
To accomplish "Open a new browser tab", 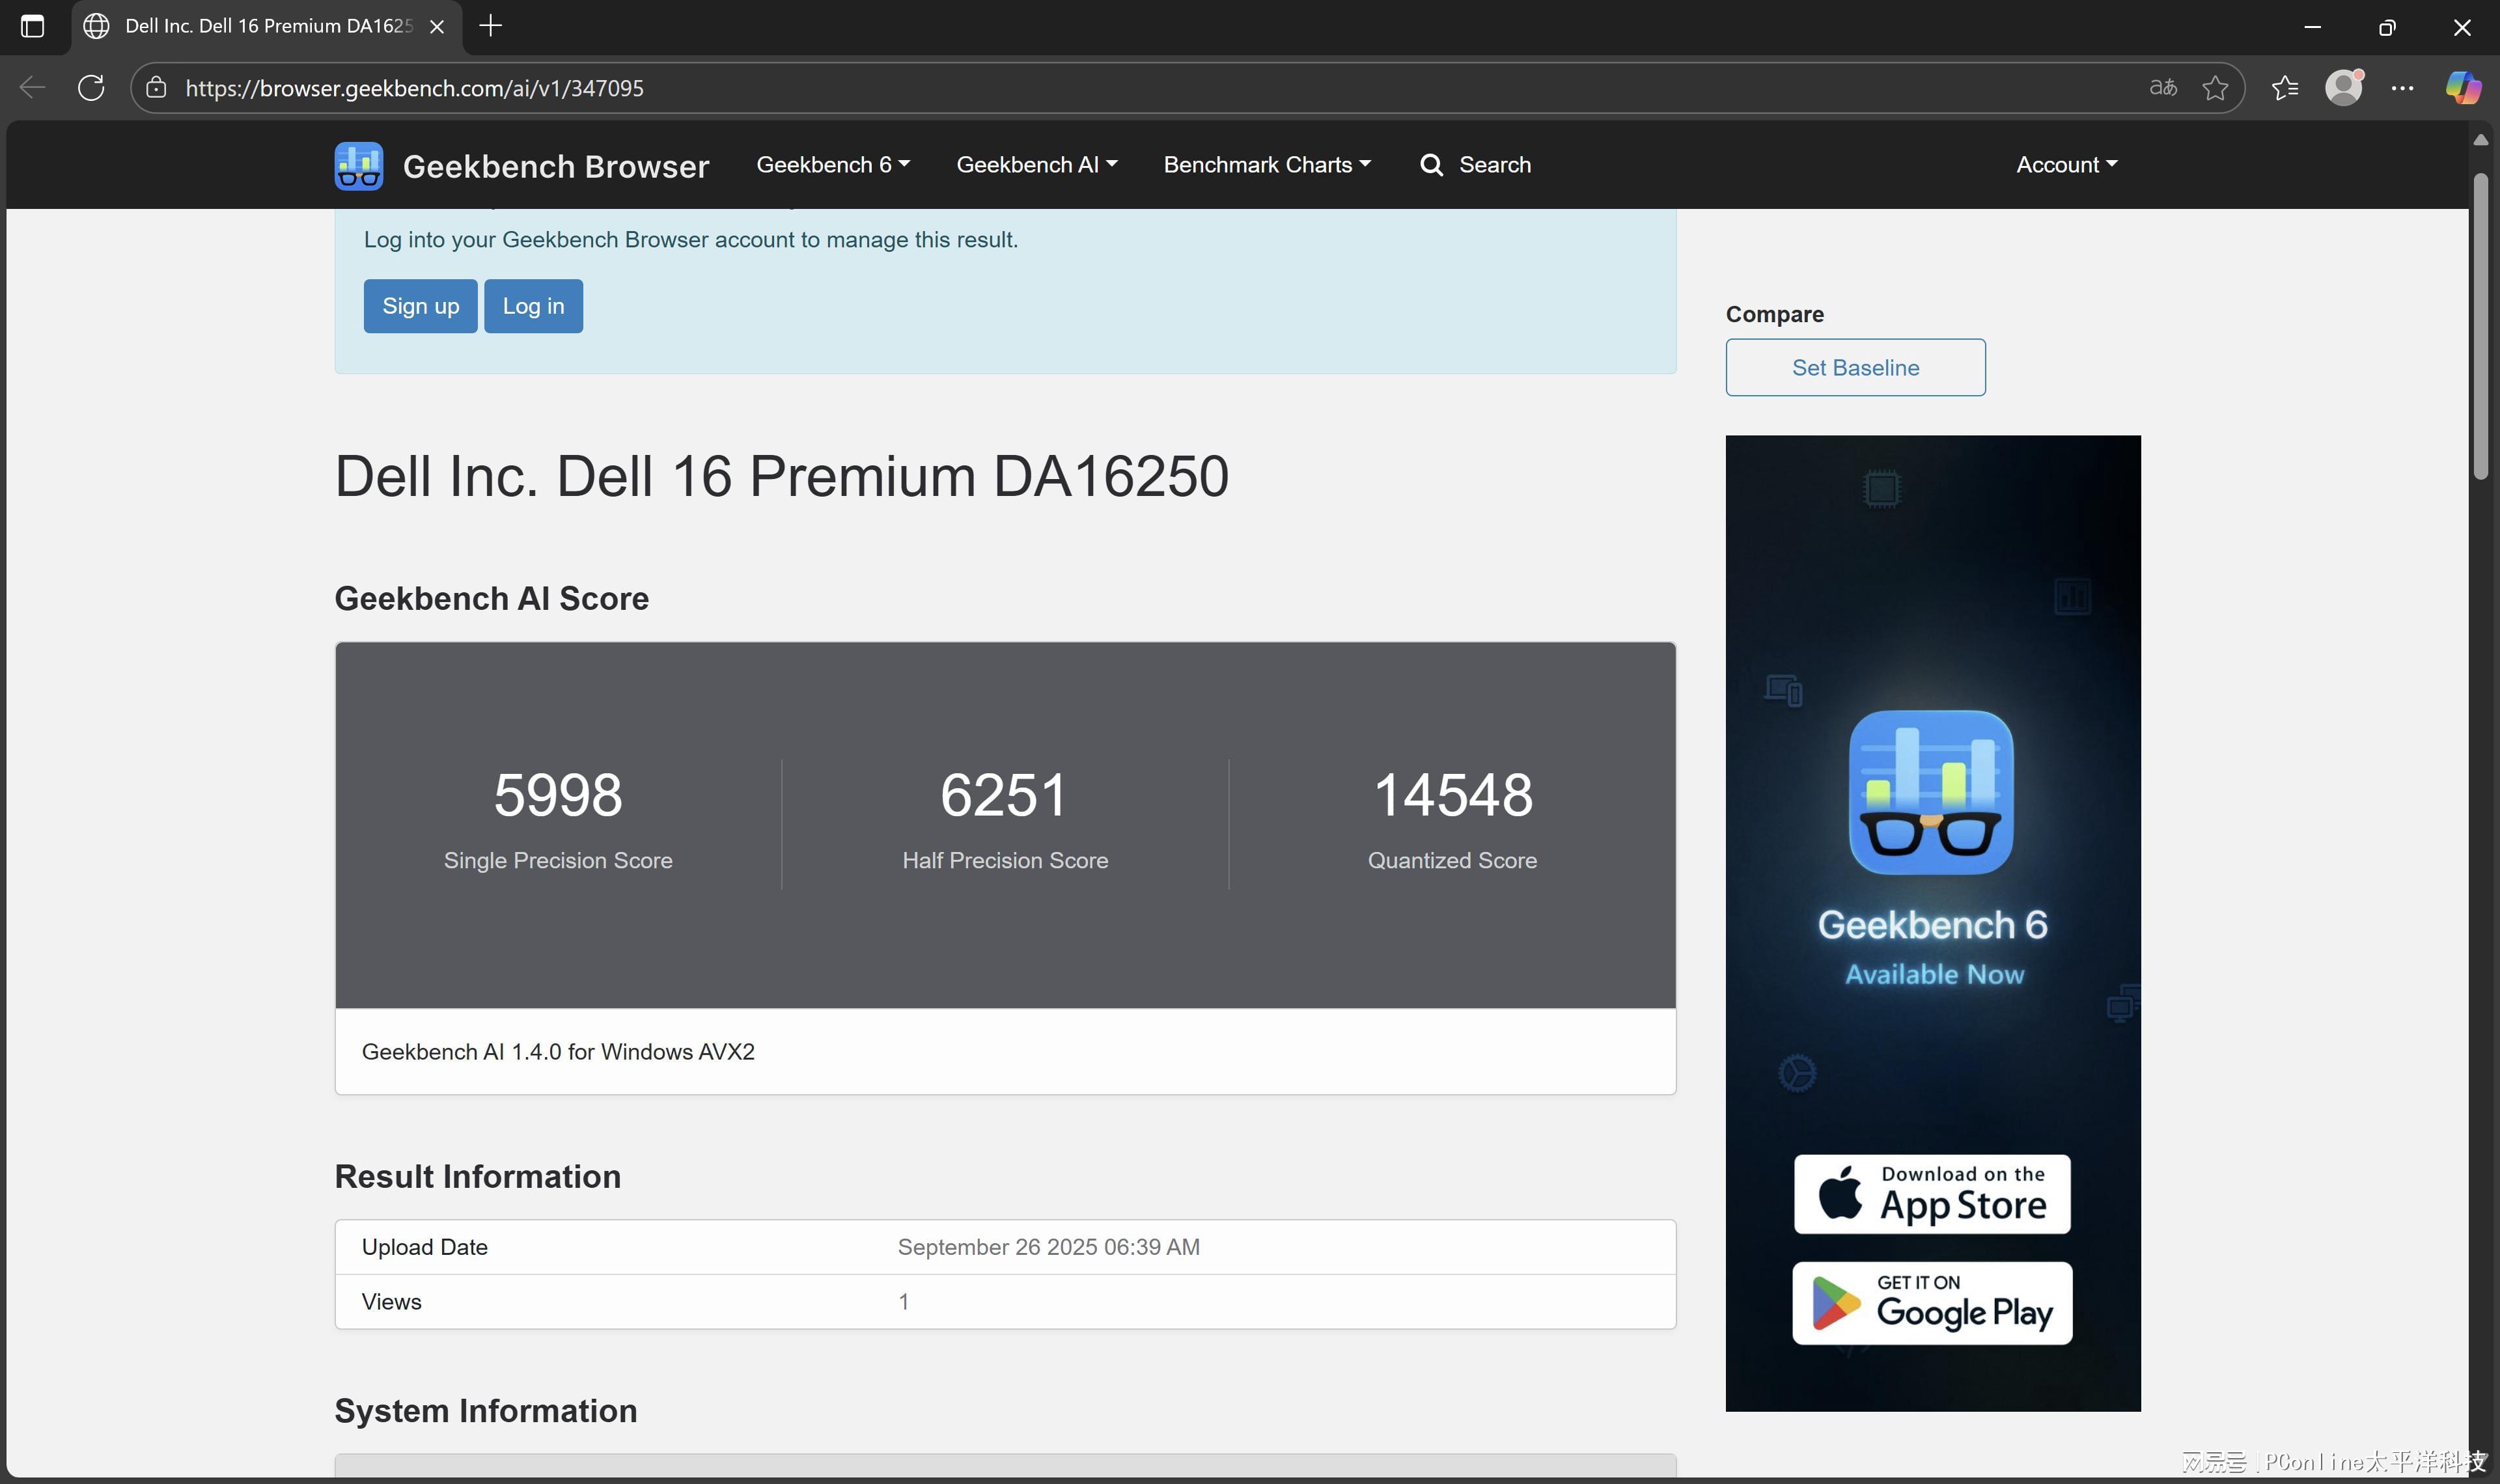I will [490, 26].
